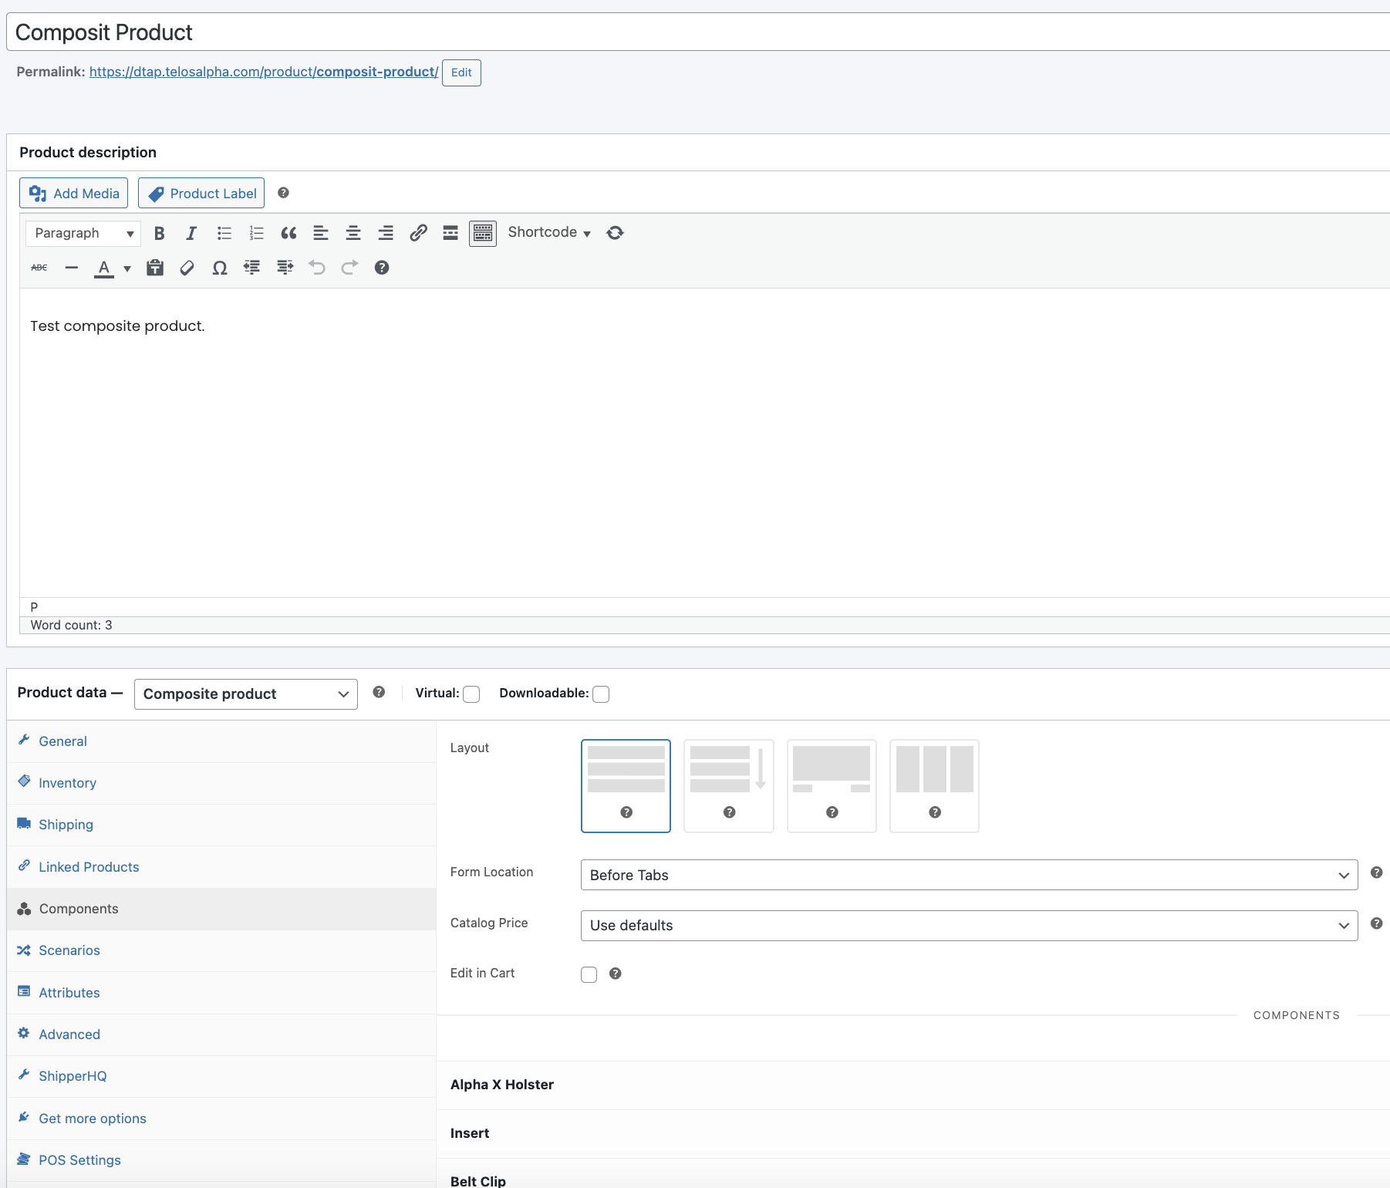1390x1188 pixels.
Task: Open the composit-product permalink
Action: (x=264, y=72)
